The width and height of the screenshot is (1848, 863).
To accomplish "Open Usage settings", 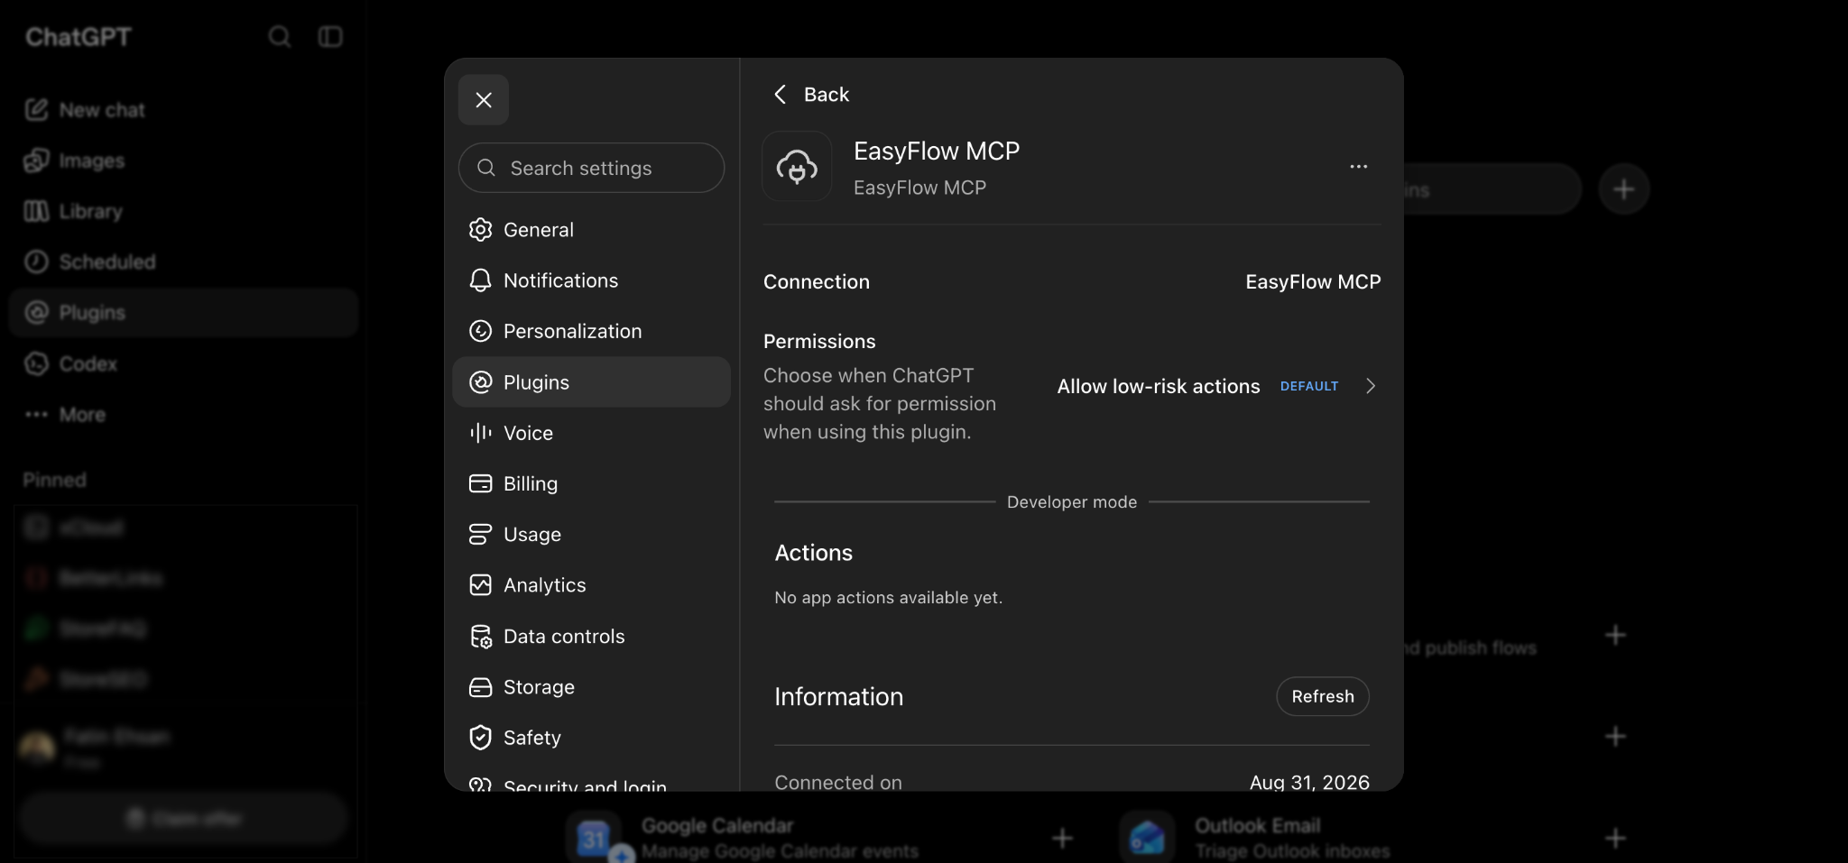I will [x=591, y=535].
